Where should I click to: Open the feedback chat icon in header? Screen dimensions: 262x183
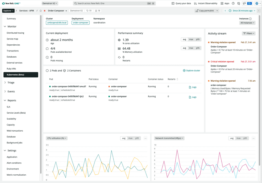coord(239,3)
